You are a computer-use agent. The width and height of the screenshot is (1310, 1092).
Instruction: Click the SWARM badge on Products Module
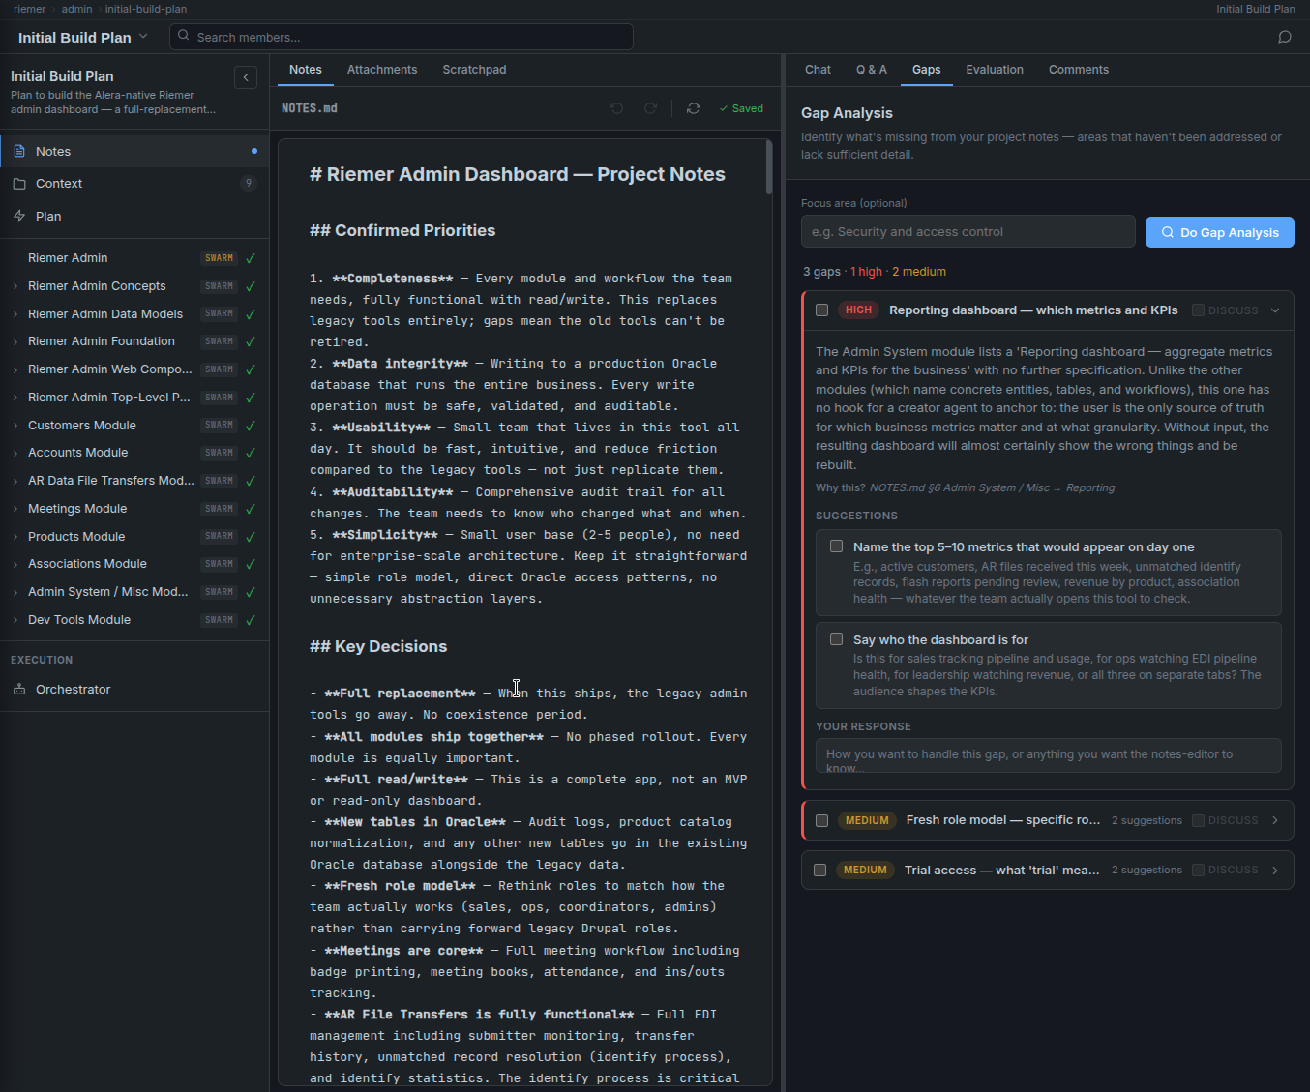point(220,536)
